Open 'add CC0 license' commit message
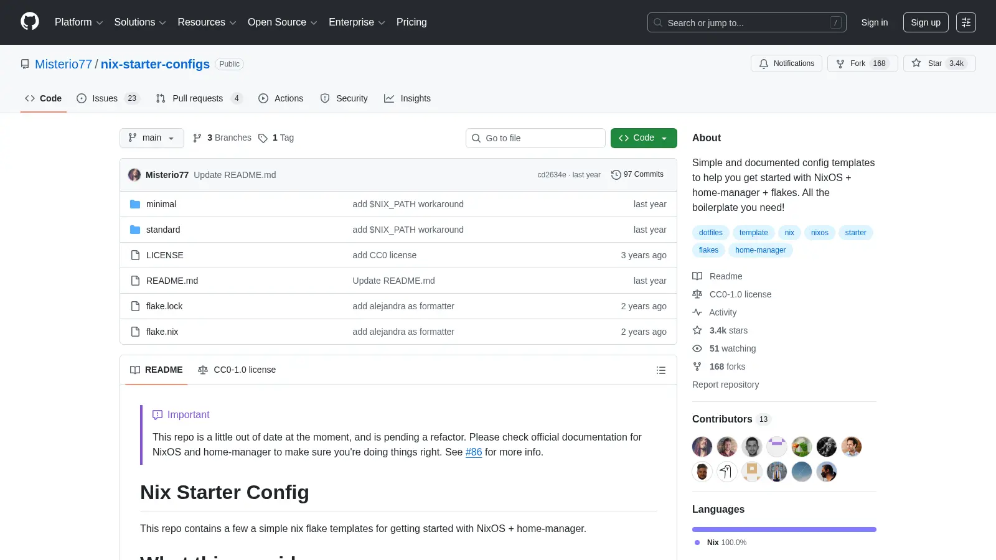 point(384,255)
